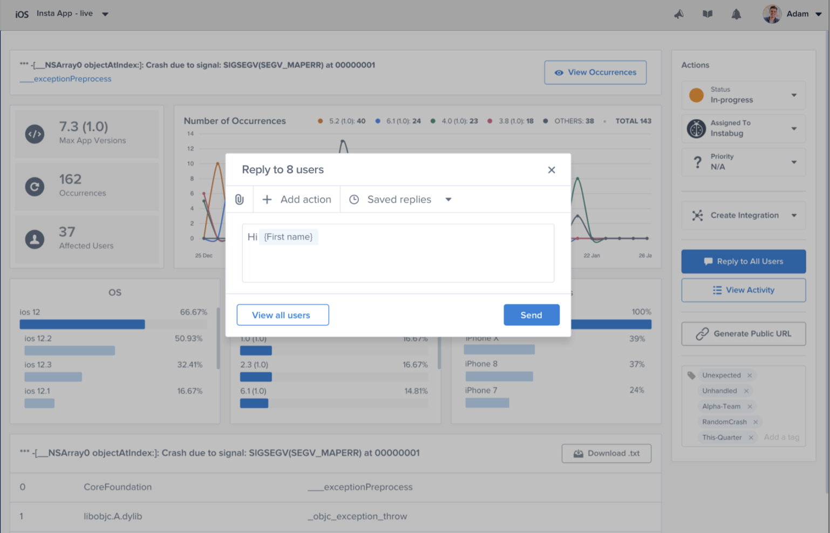Click View all users button
Image resolution: width=830 pixels, height=533 pixels.
[283, 315]
